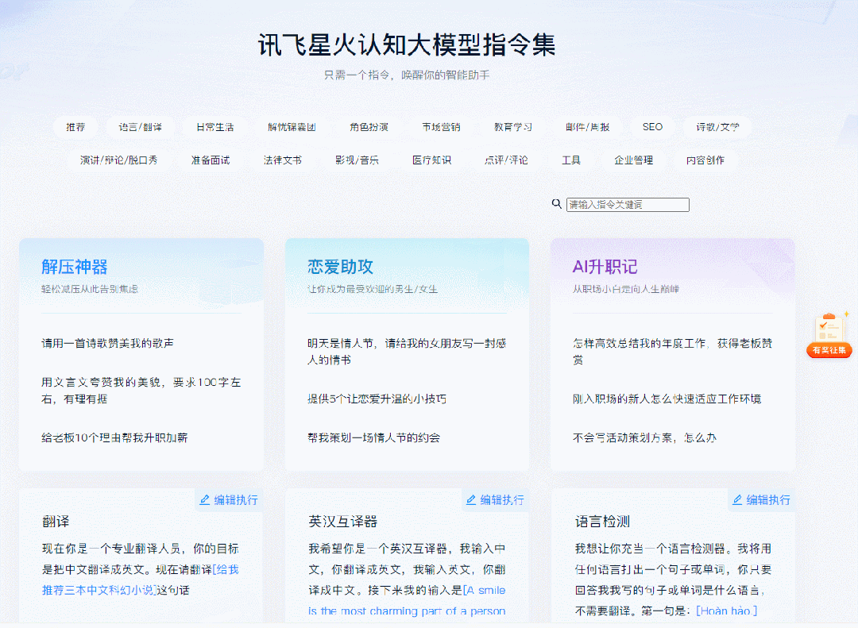Select the 恋爱助攻 card title
Image resolution: width=858 pixels, height=628 pixels.
point(338,265)
